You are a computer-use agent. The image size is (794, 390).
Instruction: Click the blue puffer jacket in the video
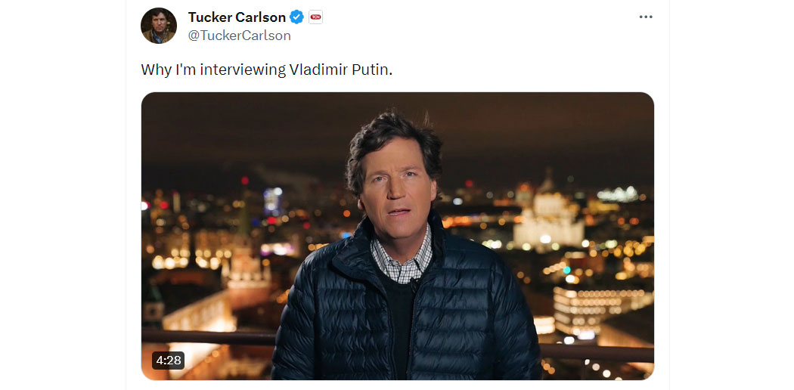405,314
